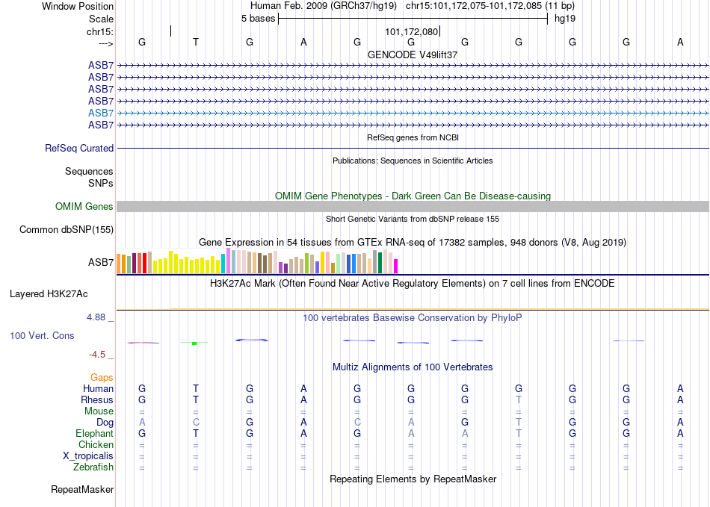Viewport: 710px width, 507px height.
Task: Click the light blue ASB7 transcript label
Action: [x=101, y=113]
